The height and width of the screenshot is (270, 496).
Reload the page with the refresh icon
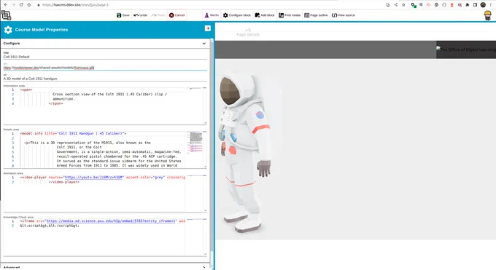click(21, 5)
